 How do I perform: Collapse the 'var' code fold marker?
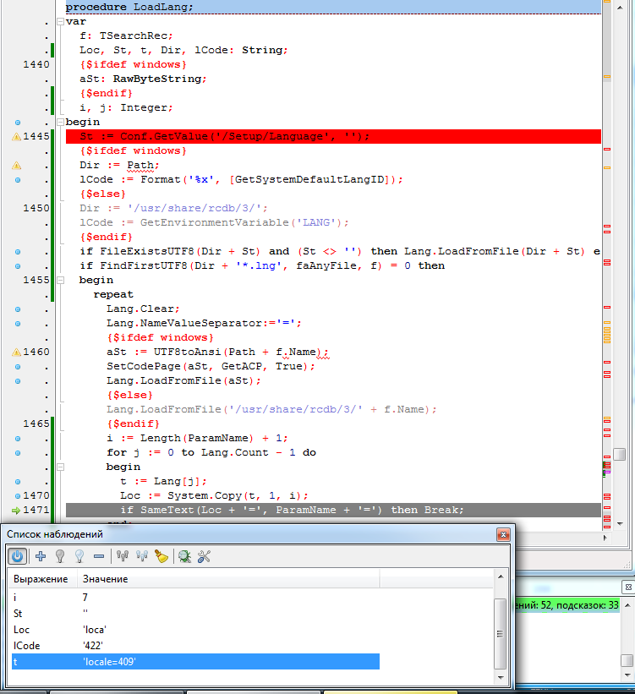[59, 21]
